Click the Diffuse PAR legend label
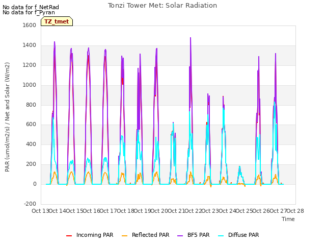 pyautogui.click(x=243, y=235)
